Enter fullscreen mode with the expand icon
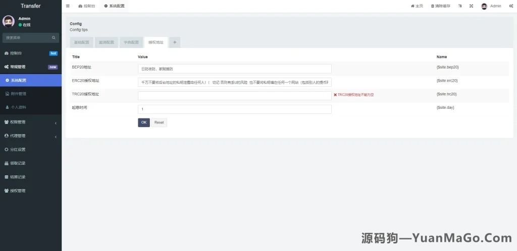Viewport: 517px width, 251px height. click(x=471, y=6)
